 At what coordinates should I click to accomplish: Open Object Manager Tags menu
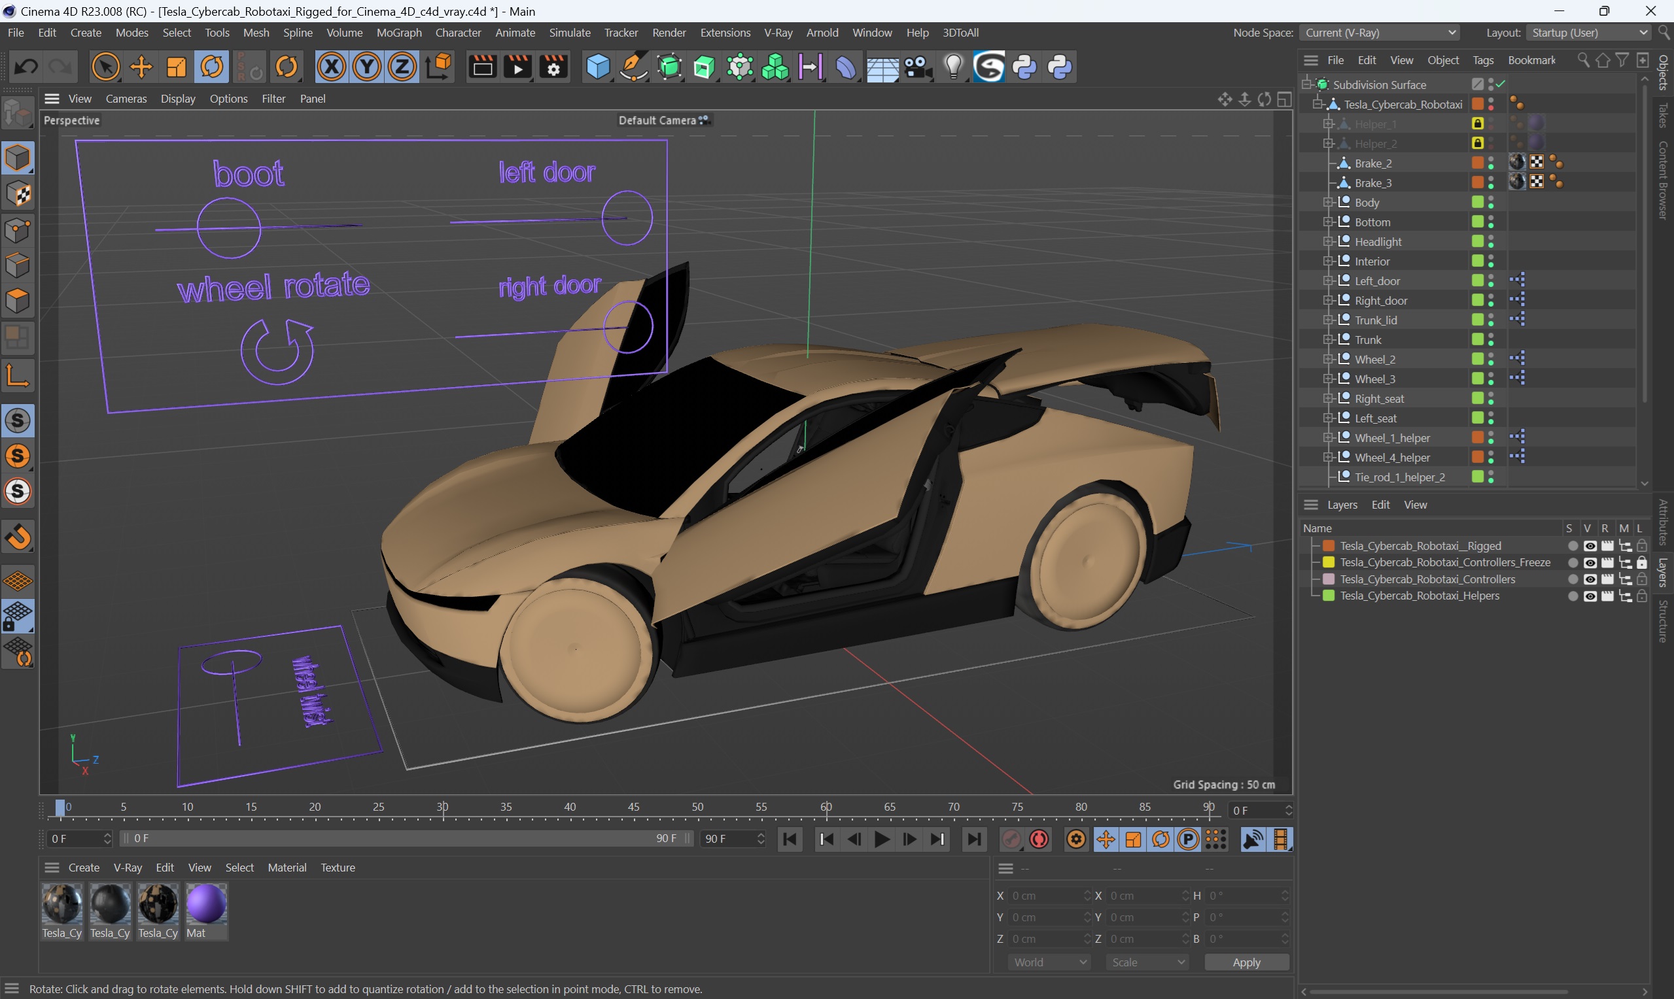pyautogui.click(x=1483, y=60)
